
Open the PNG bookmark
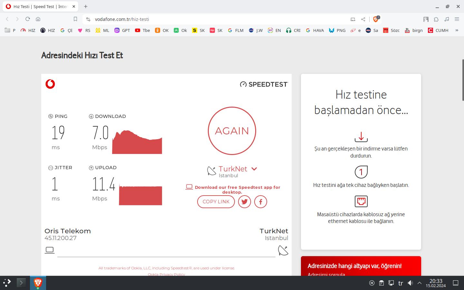tap(337, 30)
